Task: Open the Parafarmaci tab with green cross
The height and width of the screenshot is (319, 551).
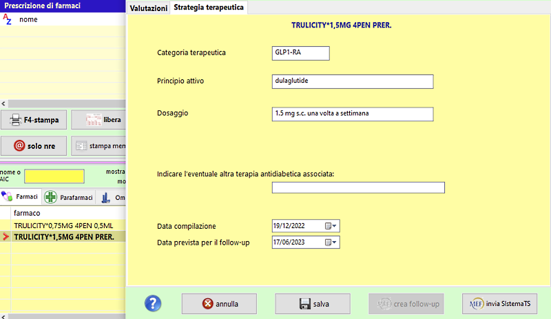Action: [67, 197]
